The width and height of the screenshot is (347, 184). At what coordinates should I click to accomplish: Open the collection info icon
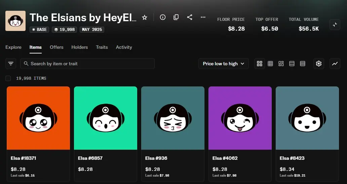[x=163, y=17]
